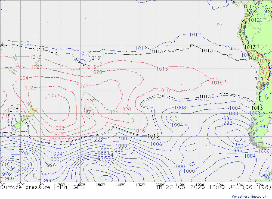
Task: Click the 980 isobar label
Action: pyautogui.click(x=10, y=178)
